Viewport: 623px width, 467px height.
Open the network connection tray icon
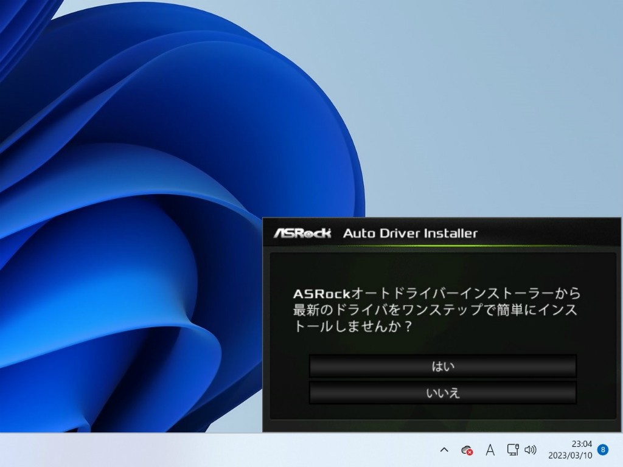pyautogui.click(x=512, y=450)
